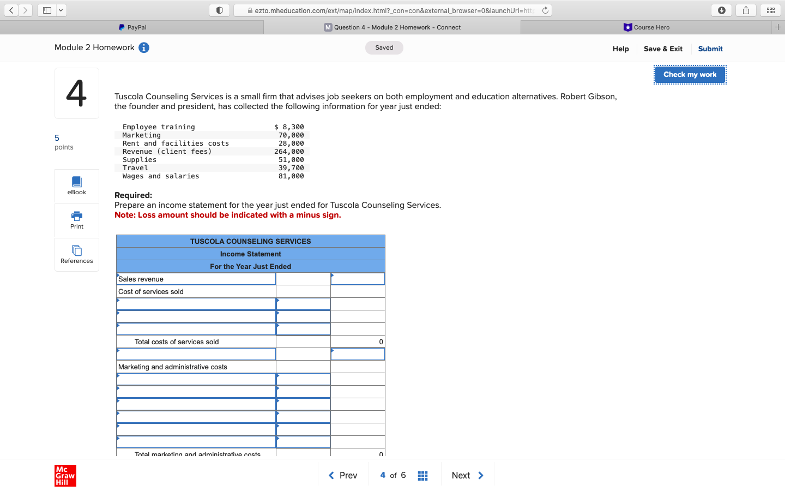Go to the previous question with Prev
This screenshot has width=785, height=491.
pyautogui.click(x=343, y=475)
